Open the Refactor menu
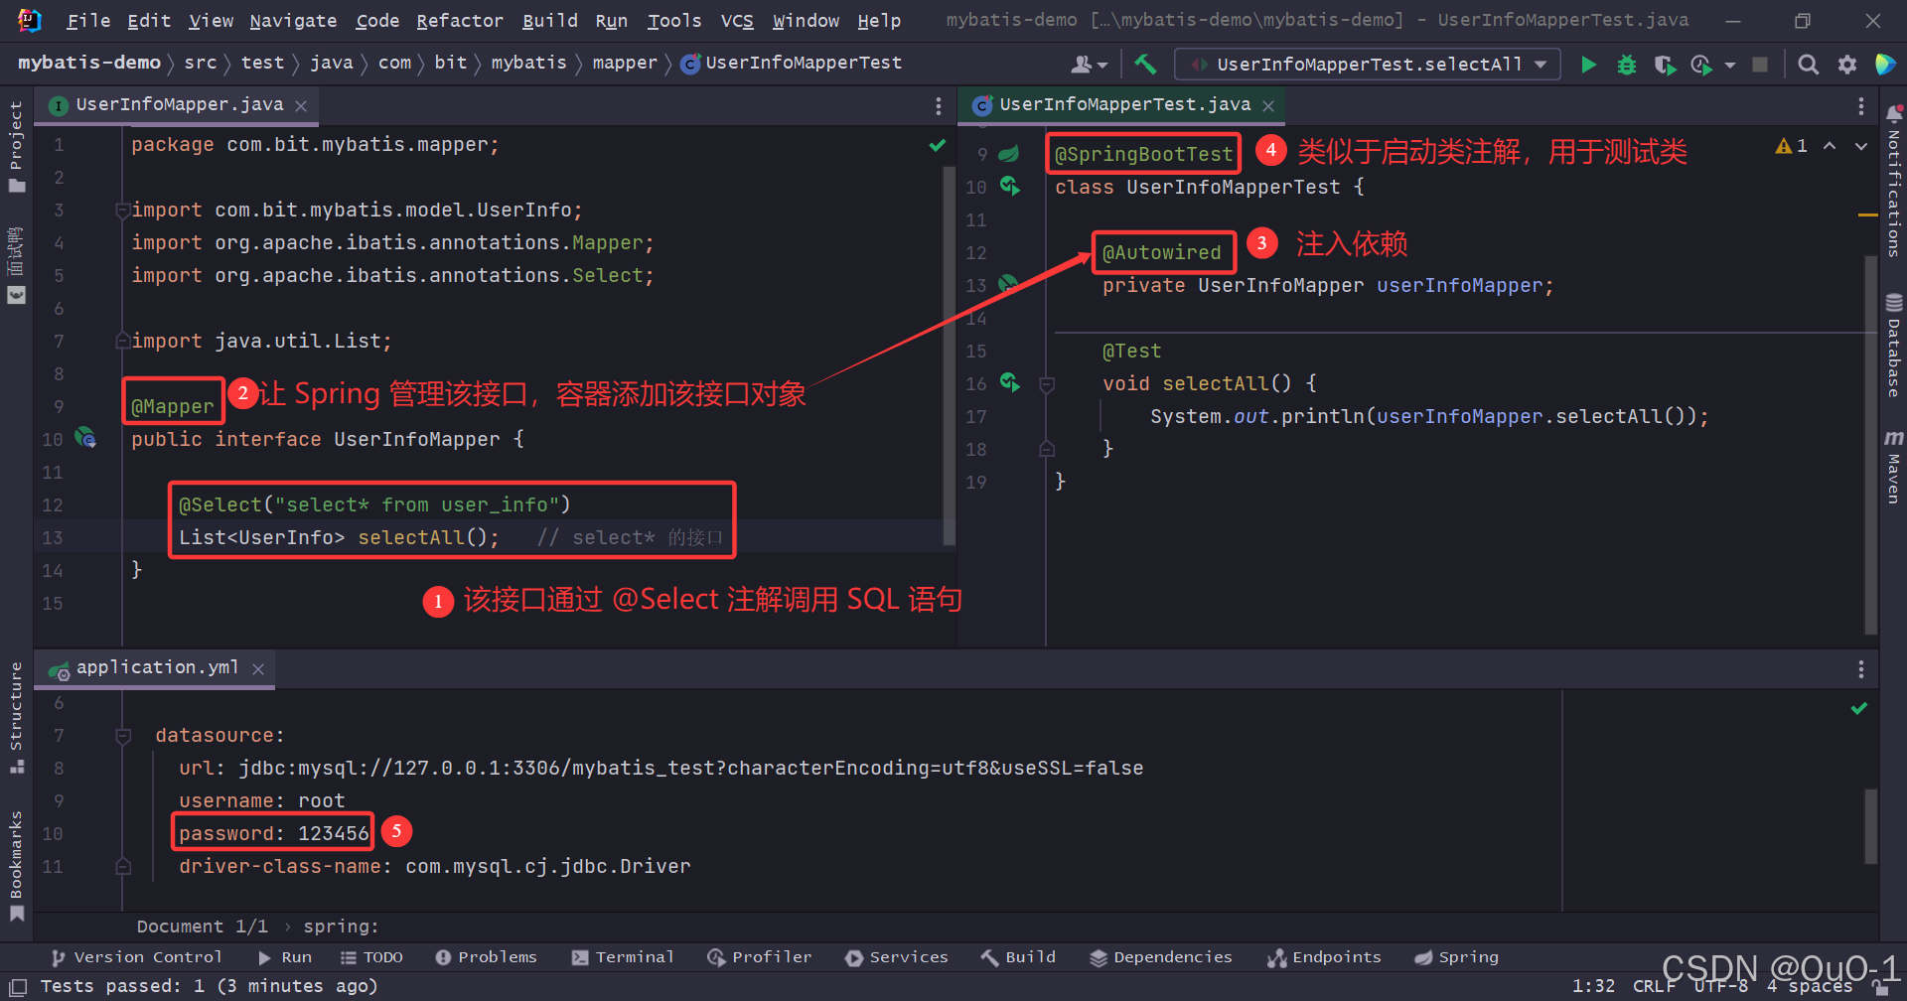The height and width of the screenshot is (1001, 1907). (460, 20)
